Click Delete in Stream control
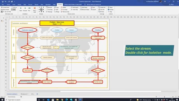Viewport: 179px width, 101px height. click(63, 7)
